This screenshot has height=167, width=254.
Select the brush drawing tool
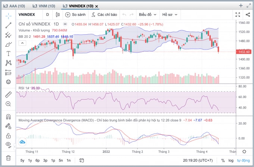coord(9,44)
